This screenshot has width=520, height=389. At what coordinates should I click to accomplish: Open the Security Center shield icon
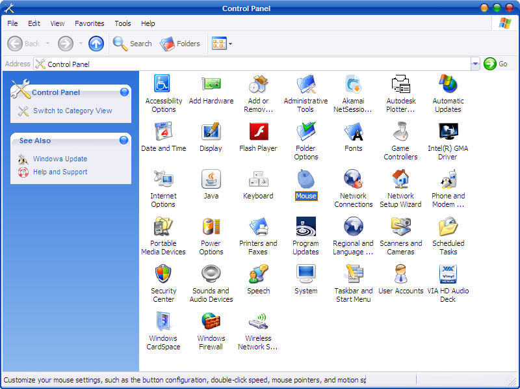click(x=162, y=275)
